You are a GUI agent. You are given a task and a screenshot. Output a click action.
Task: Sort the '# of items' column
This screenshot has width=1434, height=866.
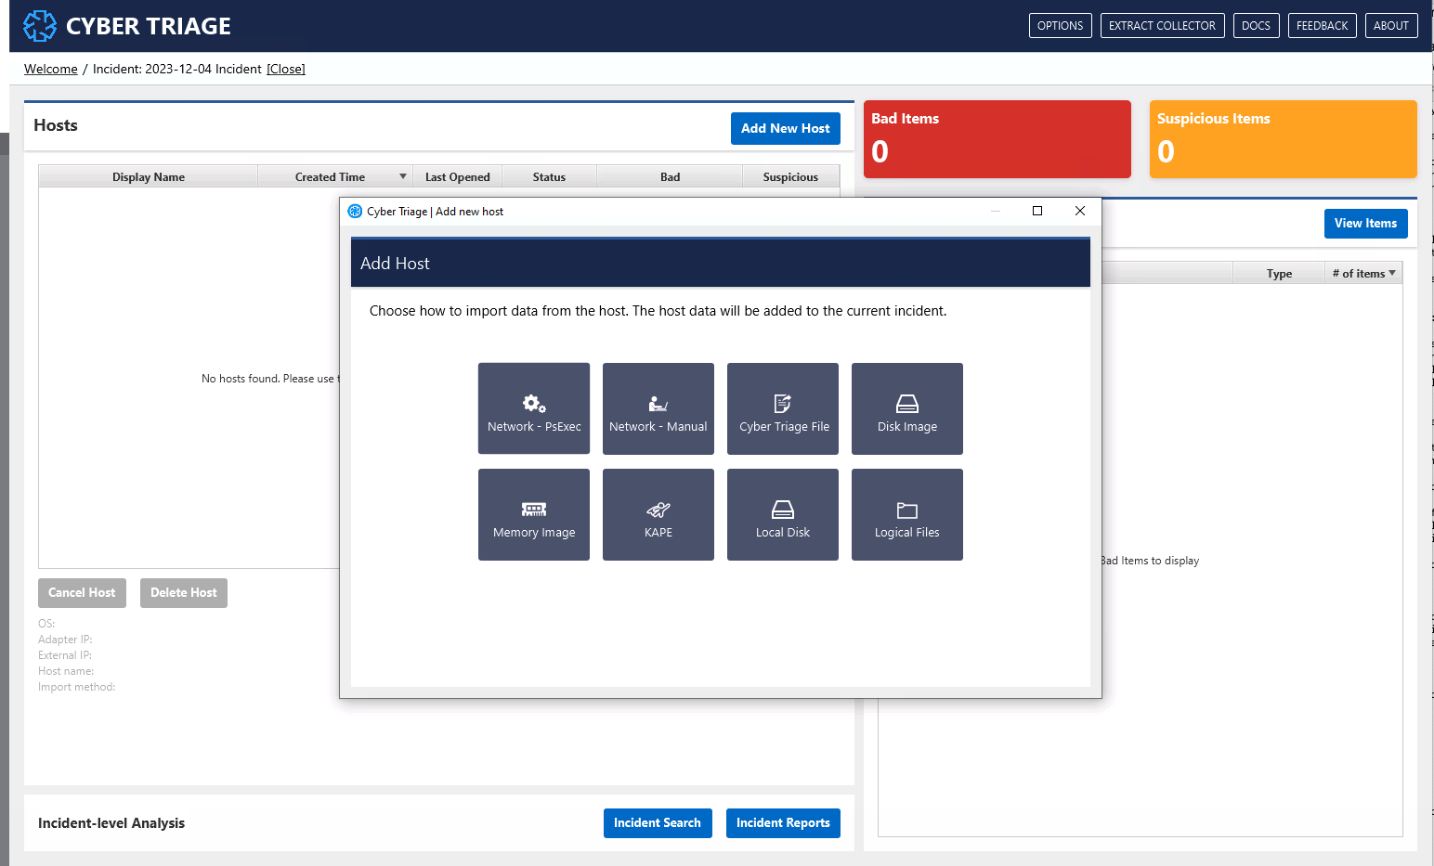click(x=1362, y=273)
